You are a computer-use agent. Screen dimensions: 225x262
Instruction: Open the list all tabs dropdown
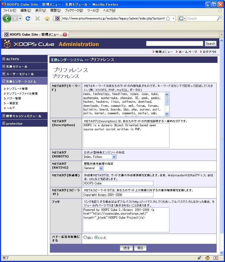click(222, 35)
